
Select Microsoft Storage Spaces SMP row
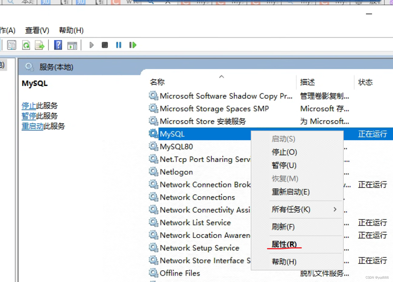[214, 108]
